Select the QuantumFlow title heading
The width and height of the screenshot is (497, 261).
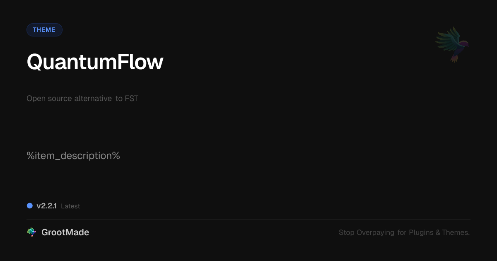pyautogui.click(x=95, y=62)
